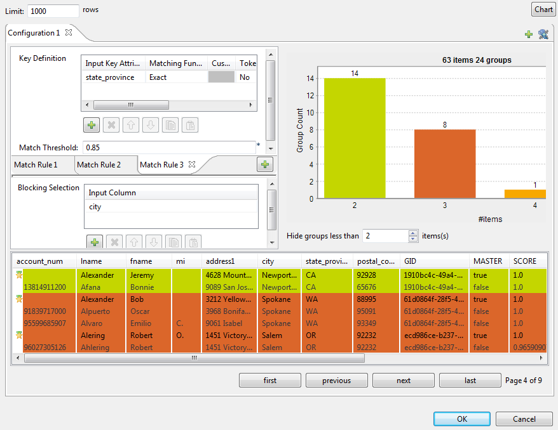
Task: Open the configuration settings icon at top right
Action: 543,34
